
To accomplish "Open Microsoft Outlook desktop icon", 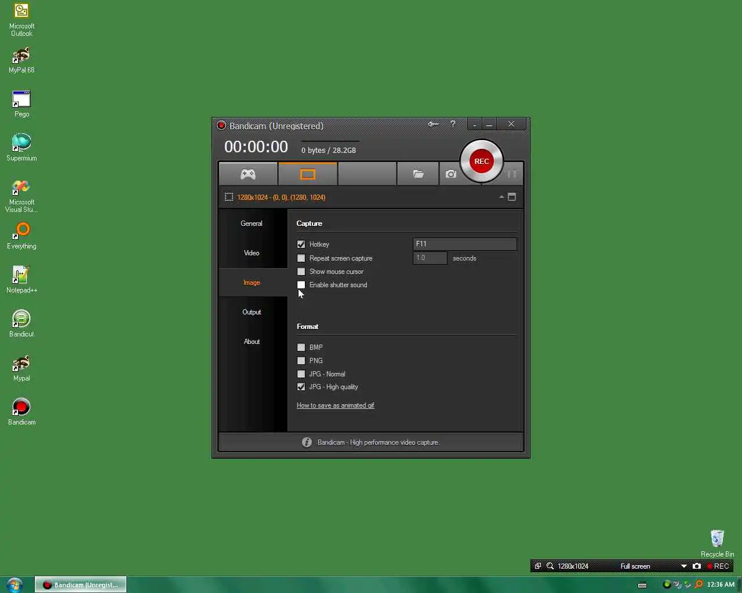I will 21,20.
